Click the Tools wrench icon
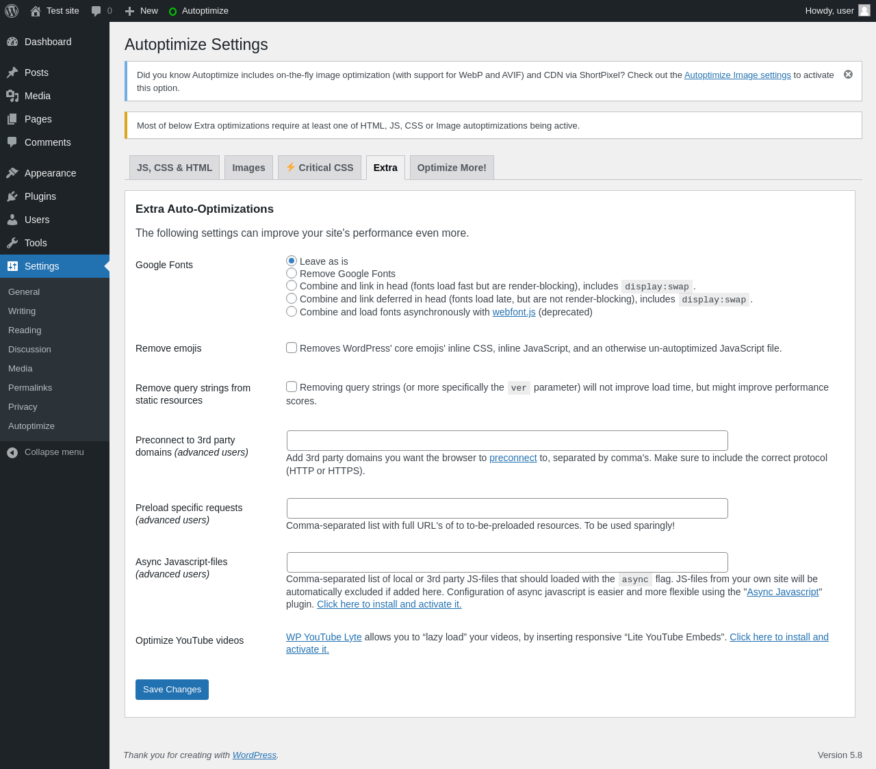Image resolution: width=876 pixels, height=769 pixels. point(12,243)
